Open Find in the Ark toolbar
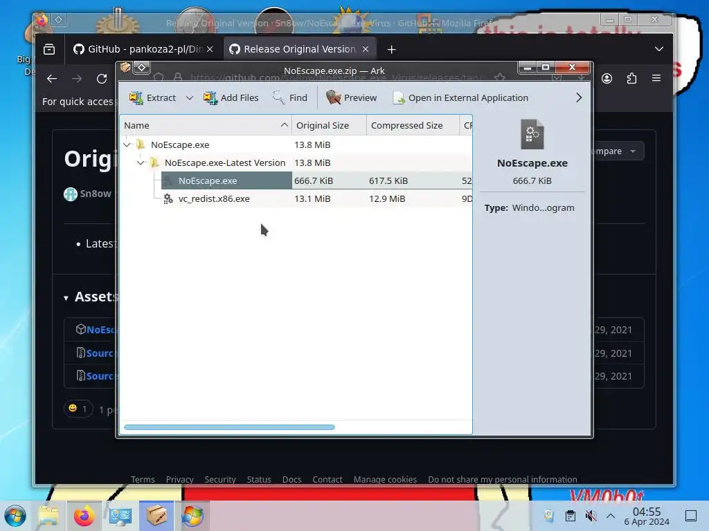Image resolution: width=709 pixels, height=531 pixels. 290,97
